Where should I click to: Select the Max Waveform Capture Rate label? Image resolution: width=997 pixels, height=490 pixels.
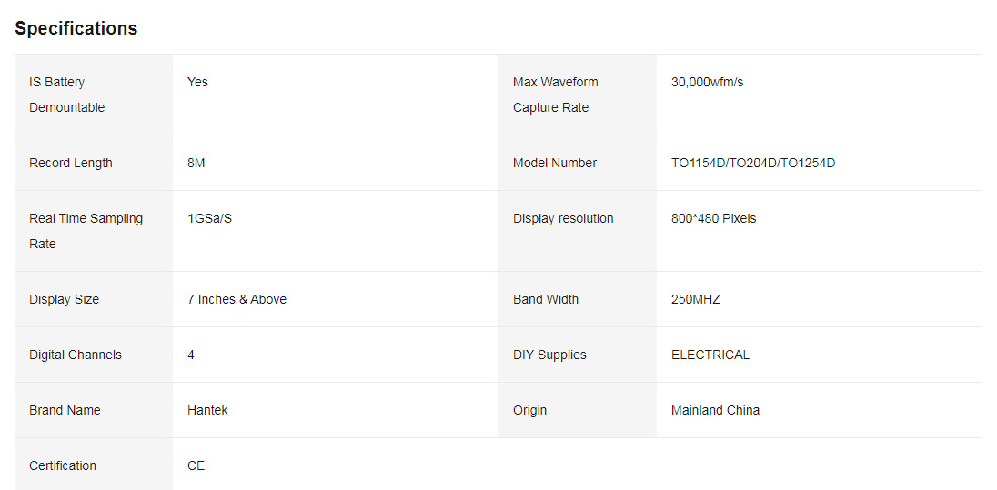(556, 95)
